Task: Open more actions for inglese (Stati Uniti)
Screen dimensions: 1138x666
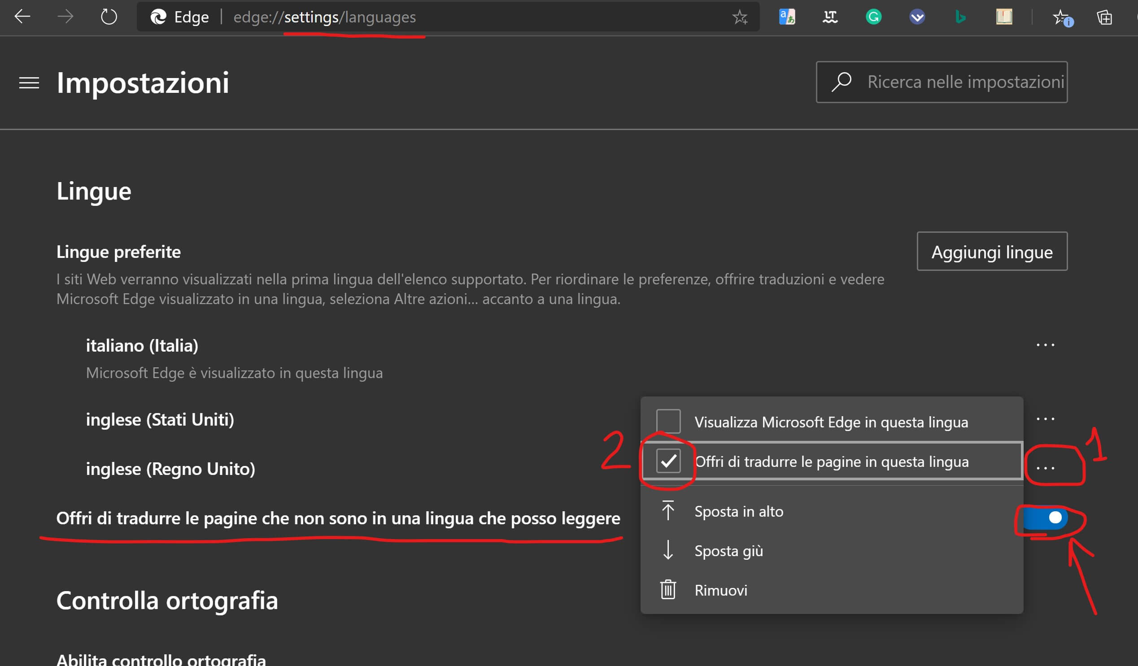Action: (x=1045, y=419)
